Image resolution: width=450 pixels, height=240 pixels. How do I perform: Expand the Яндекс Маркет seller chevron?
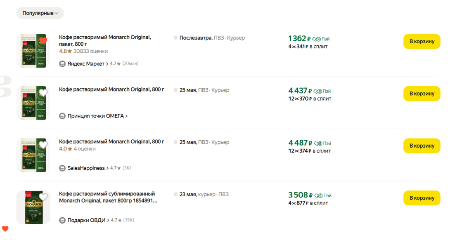(107, 64)
